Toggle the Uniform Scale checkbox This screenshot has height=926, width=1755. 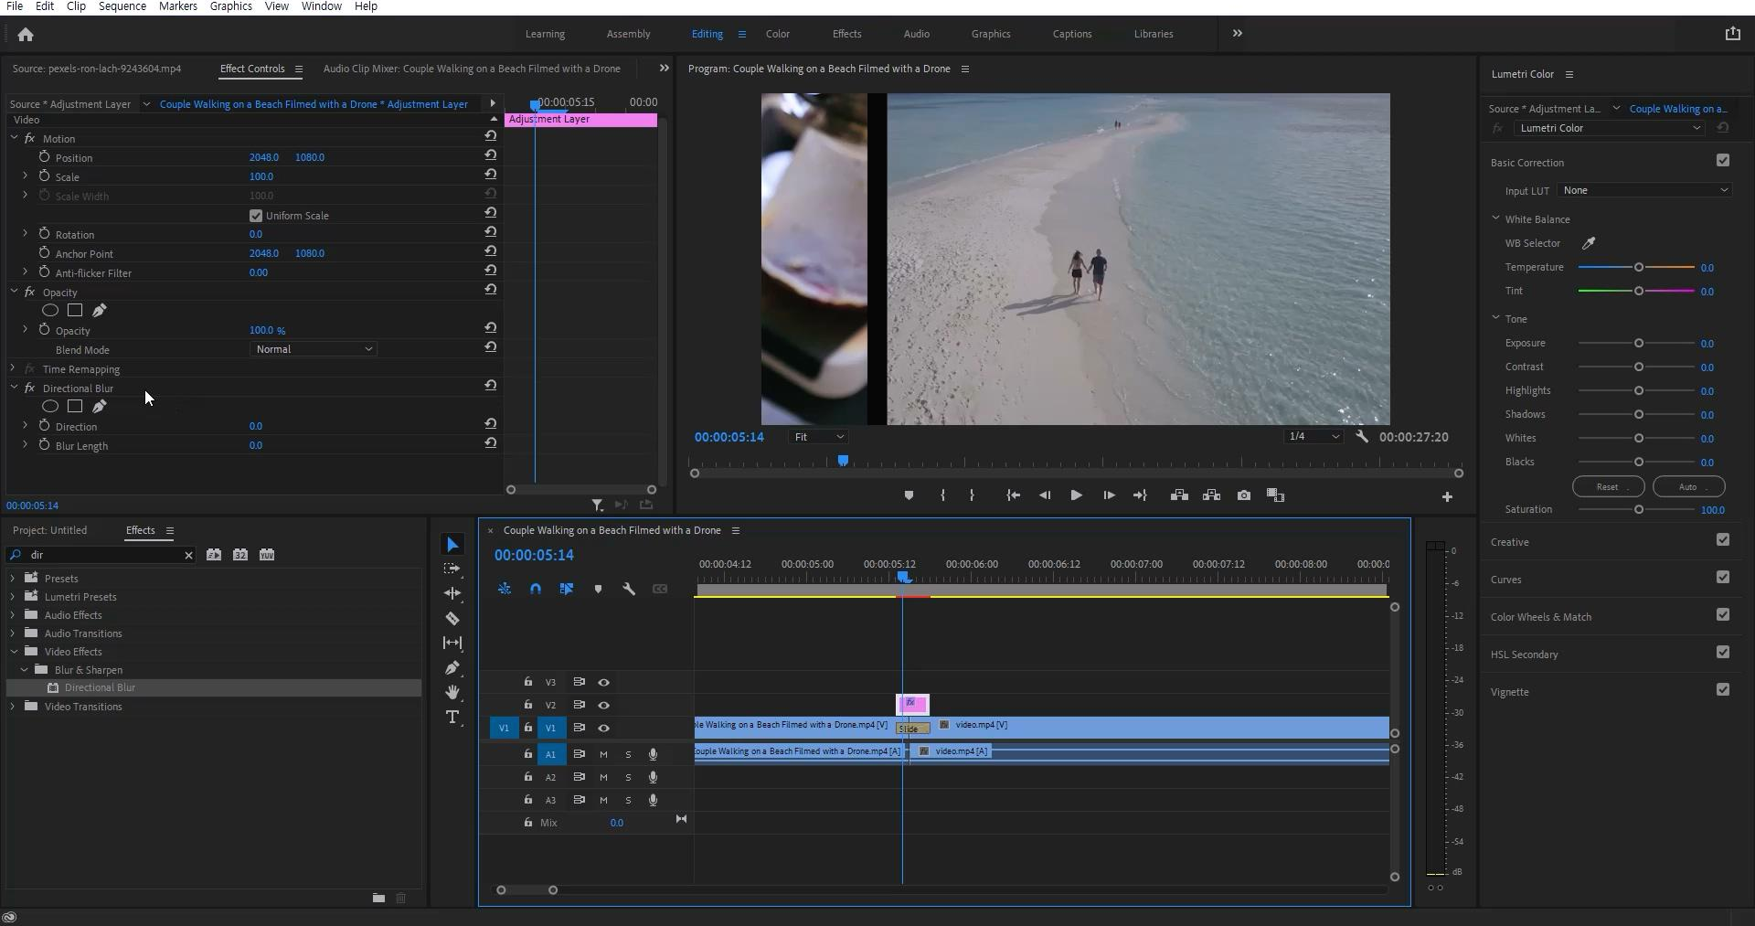(256, 216)
